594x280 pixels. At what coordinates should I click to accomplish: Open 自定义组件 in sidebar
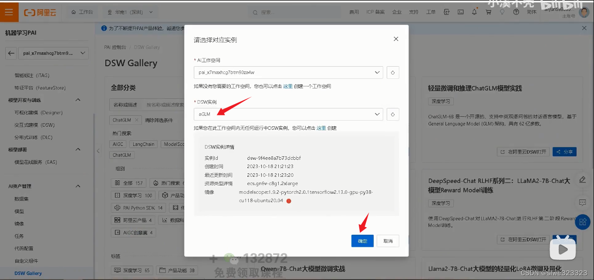coord(27,261)
